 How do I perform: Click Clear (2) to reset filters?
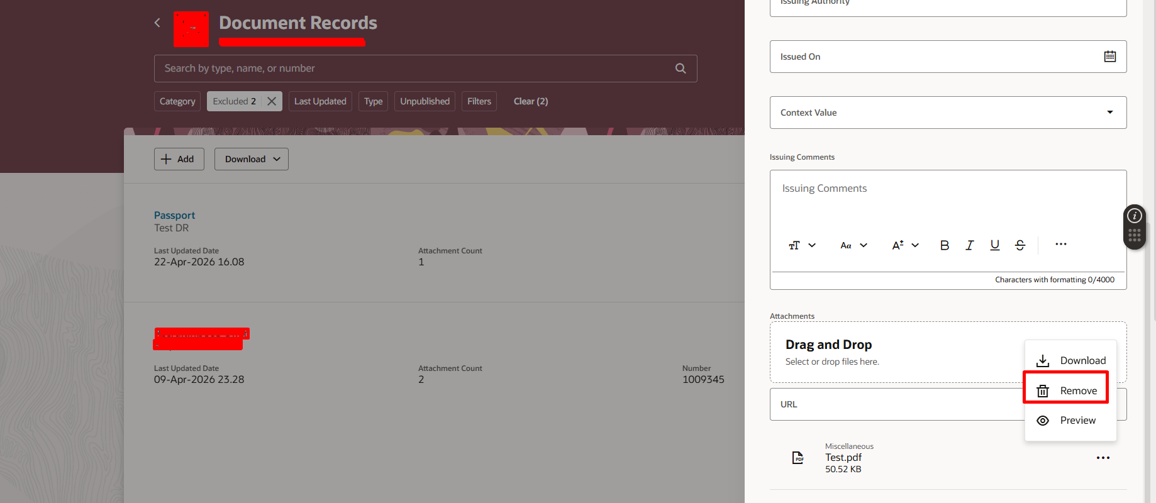531,101
